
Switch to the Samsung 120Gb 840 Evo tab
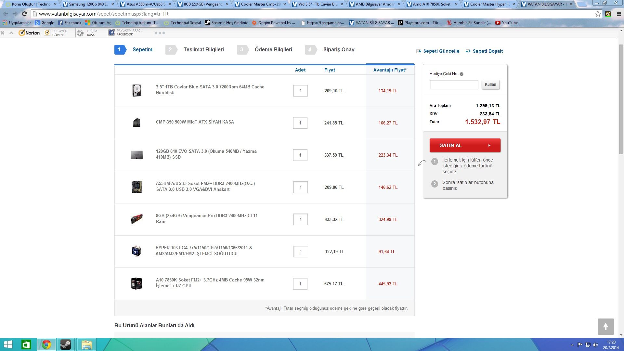pos(88,4)
